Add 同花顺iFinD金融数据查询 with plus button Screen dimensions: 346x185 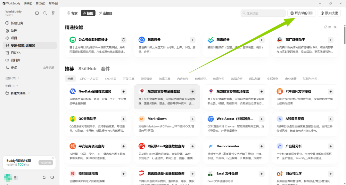click(193, 146)
